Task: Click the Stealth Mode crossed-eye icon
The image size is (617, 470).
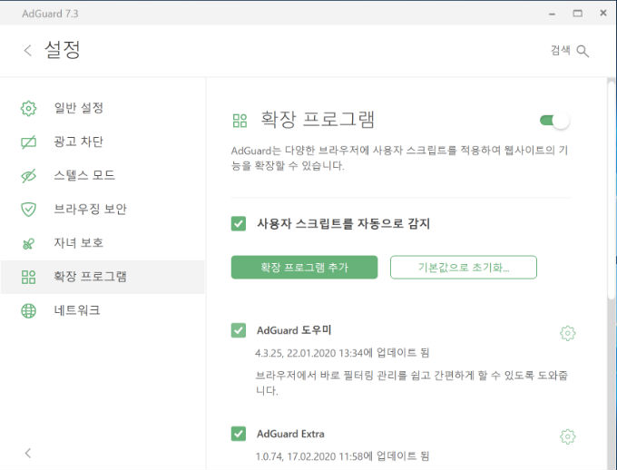Action: click(x=28, y=175)
